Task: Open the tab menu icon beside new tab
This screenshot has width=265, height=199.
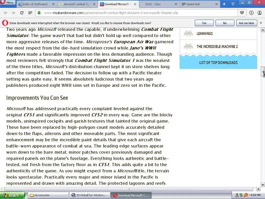Action: (x=233, y=4)
